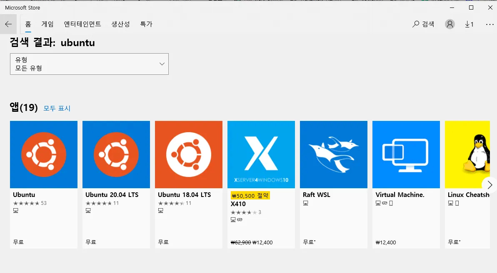Click the ₩62,900 ₩12,400 X410 price
Viewport: 497px width, 273px height.
click(252, 242)
